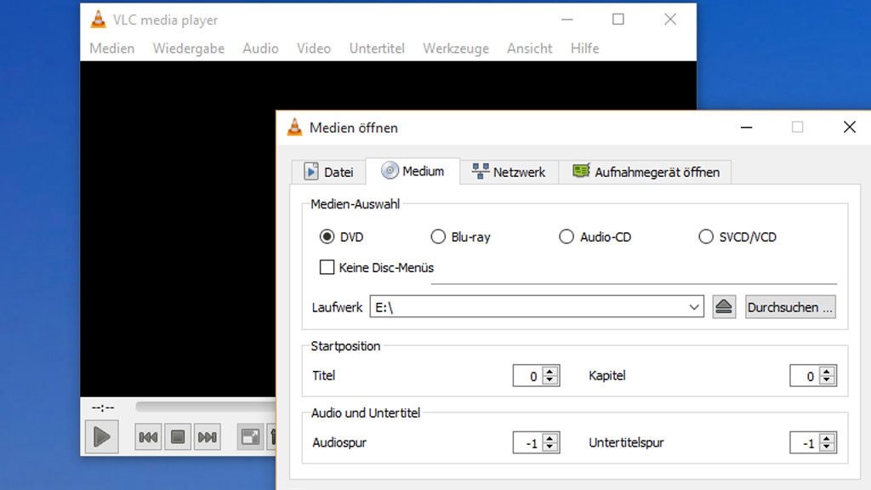Viewport: 871px width, 490px height.
Task: Click the eject disc icon beside Laufwerk
Action: tap(724, 306)
